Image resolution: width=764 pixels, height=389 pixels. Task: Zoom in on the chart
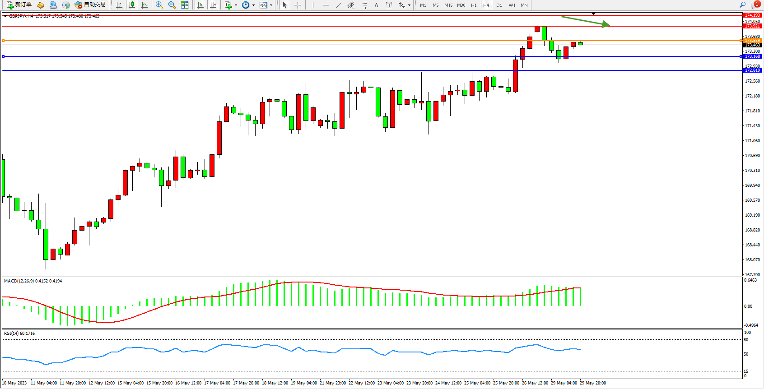click(159, 5)
